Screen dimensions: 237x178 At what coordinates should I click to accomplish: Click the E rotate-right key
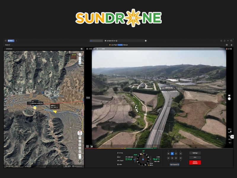pos(176,154)
